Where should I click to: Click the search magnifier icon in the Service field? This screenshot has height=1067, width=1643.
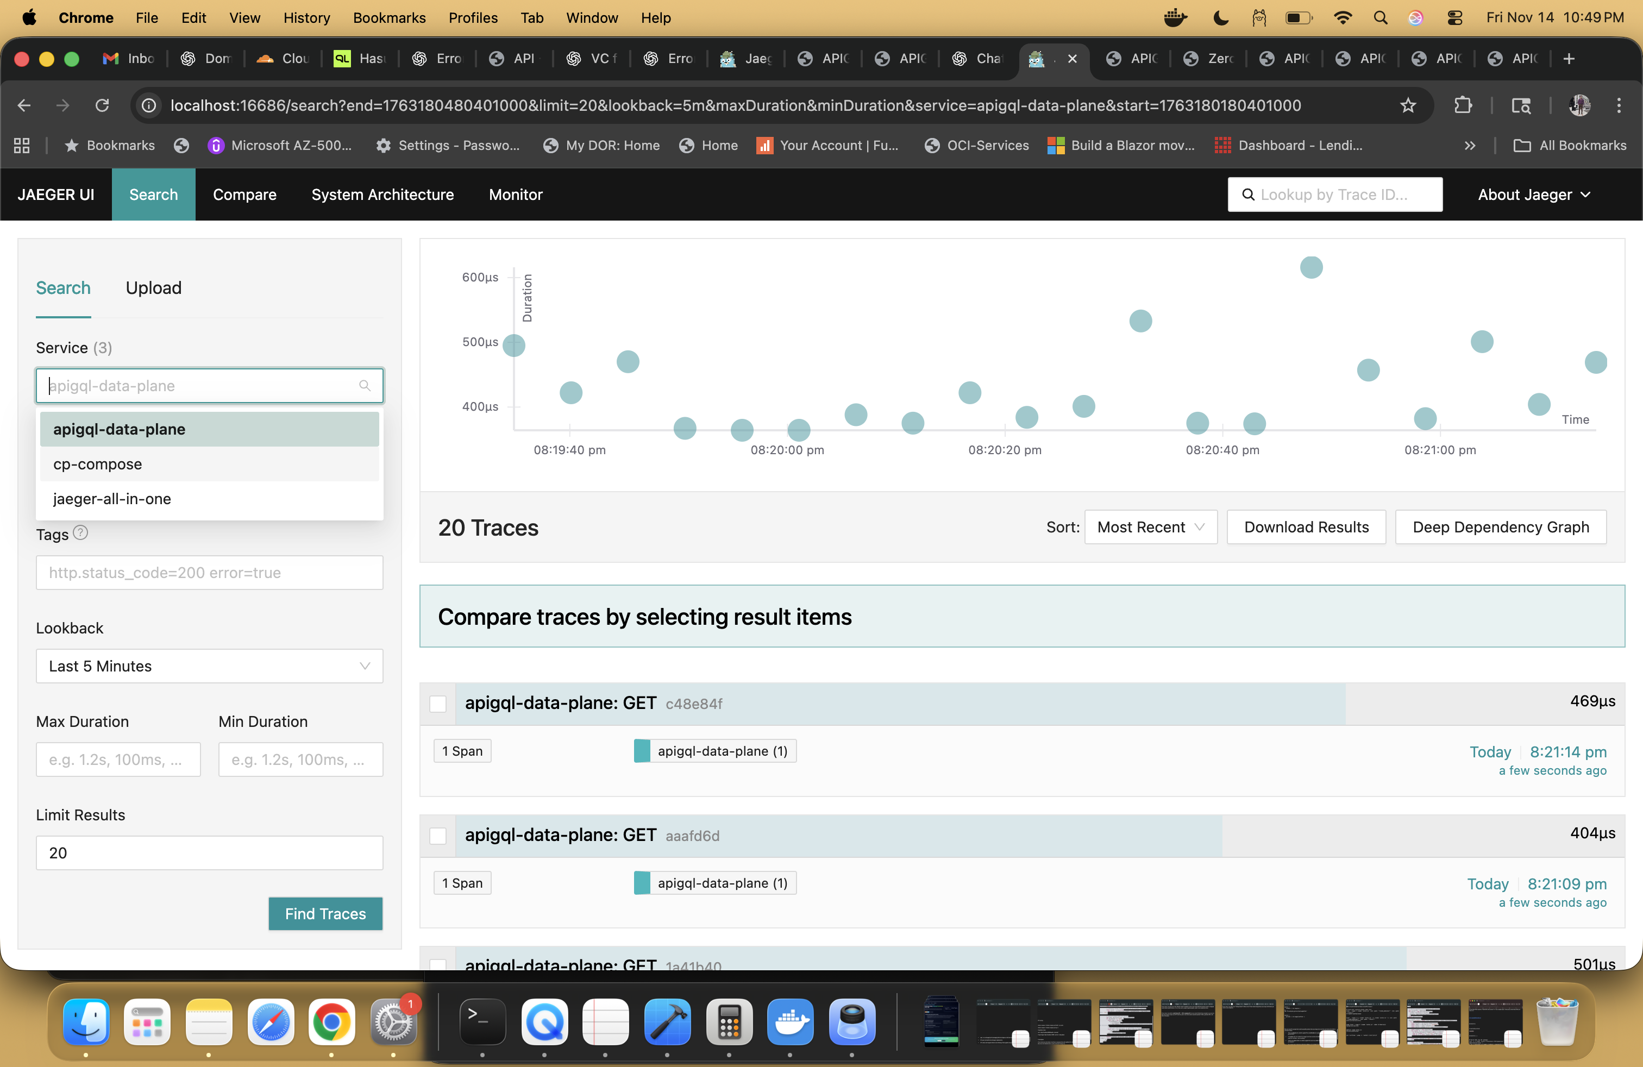[x=365, y=385]
